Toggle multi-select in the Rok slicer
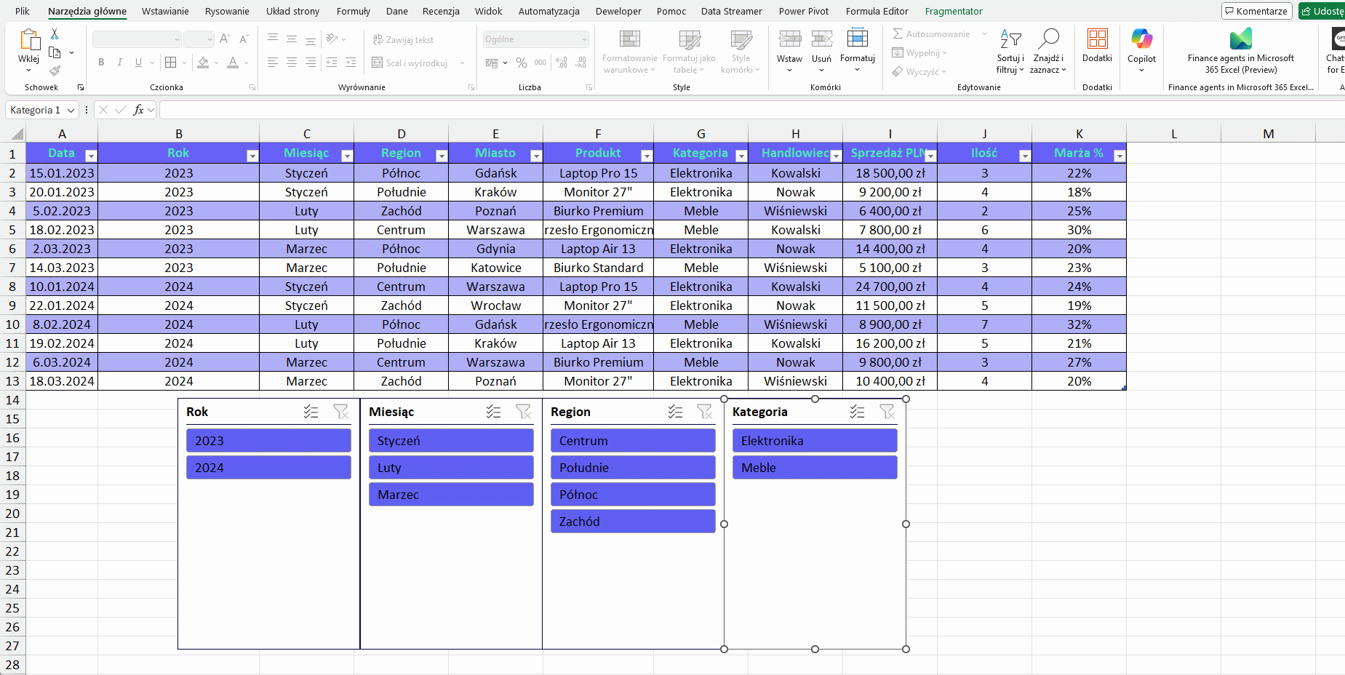 coord(311,412)
